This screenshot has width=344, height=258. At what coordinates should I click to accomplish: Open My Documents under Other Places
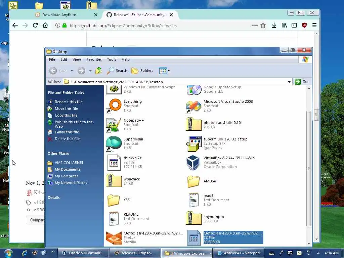pos(67,169)
